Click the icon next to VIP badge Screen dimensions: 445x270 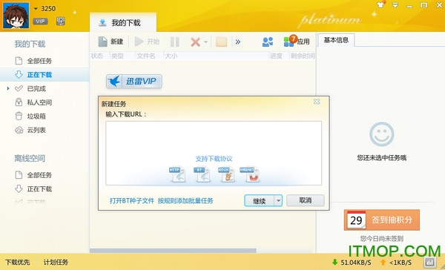[61, 21]
